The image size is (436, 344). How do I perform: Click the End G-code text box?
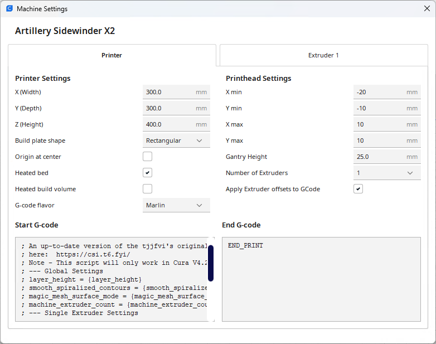pos(321,279)
